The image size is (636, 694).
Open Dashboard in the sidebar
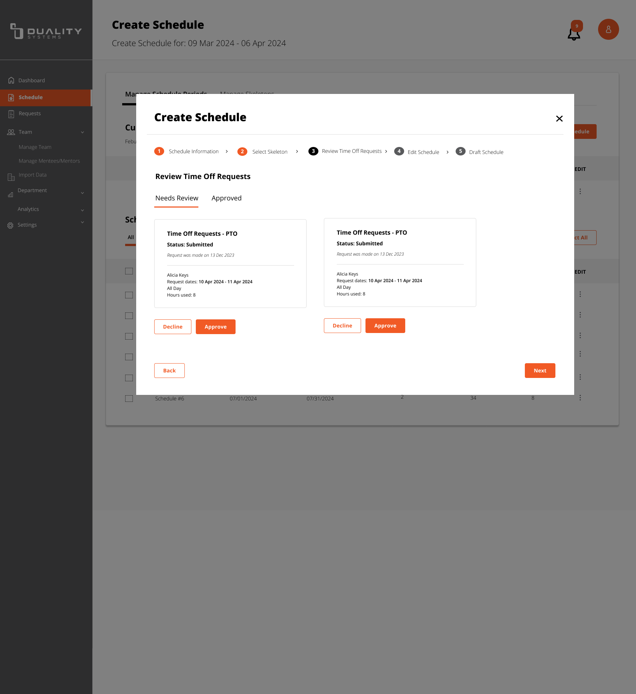tap(32, 80)
